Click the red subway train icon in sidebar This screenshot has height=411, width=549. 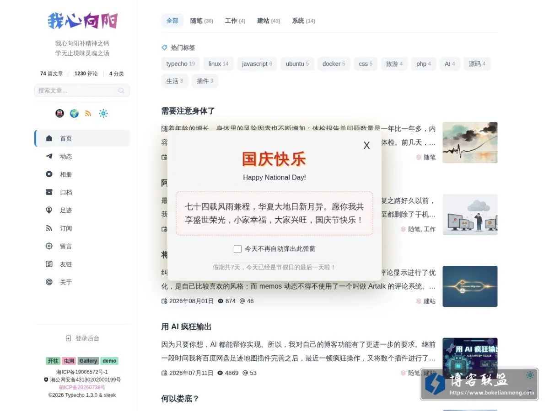pos(59,113)
